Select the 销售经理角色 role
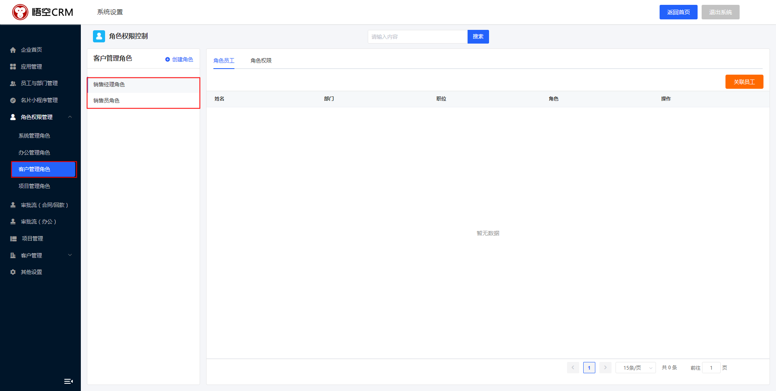Screen dimensions: 776x391 (x=143, y=85)
